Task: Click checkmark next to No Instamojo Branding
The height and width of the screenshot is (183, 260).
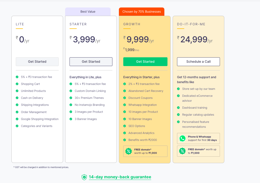Action: coord(71,105)
